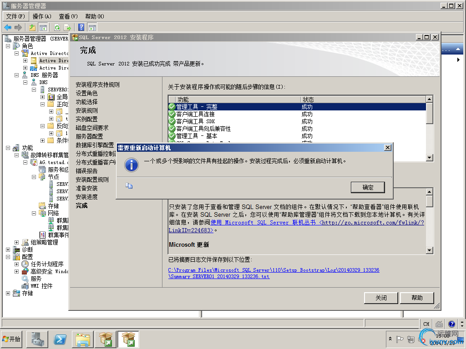Click the 状态 column header
This screenshot has height=349, width=466.
coord(363,100)
